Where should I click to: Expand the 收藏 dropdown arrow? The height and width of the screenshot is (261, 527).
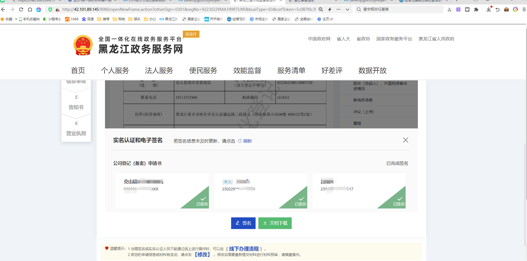coord(16,19)
